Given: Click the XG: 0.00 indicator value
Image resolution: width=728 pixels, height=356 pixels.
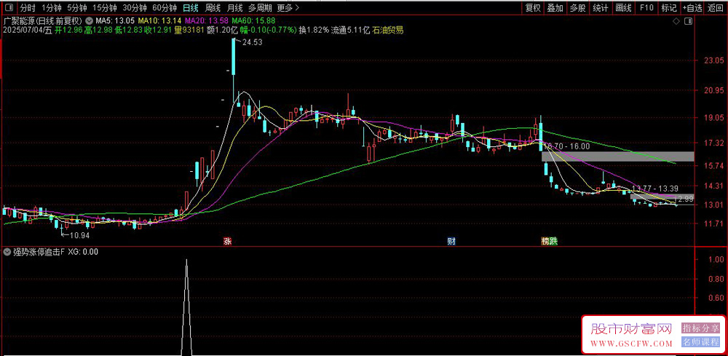Looking at the screenshot, I should [83, 252].
